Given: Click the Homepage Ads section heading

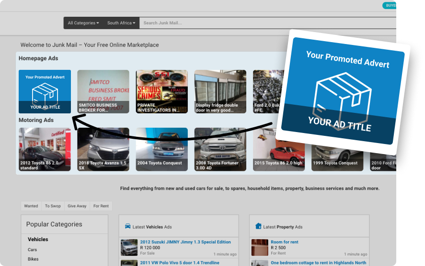Looking at the screenshot, I should coord(38,58).
